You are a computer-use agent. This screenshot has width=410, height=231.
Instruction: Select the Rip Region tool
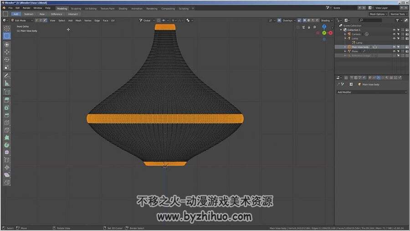tap(7, 183)
